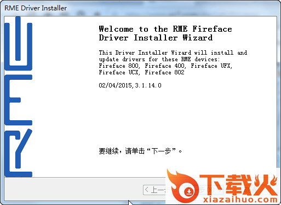This screenshot has width=281, height=205.
Task: Click the line Fireface UCX, Fireface 802
Action: [141, 72]
